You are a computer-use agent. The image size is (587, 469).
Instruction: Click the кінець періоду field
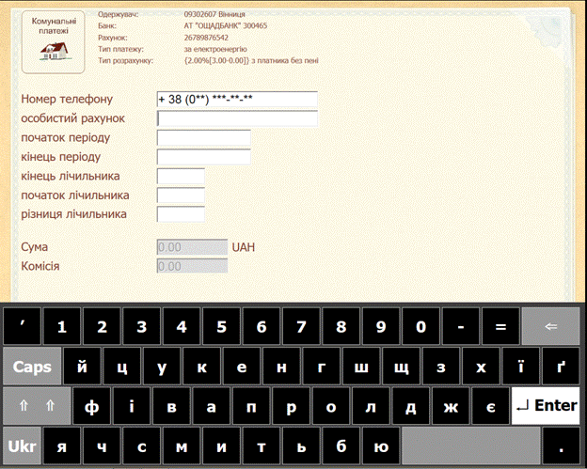click(203, 157)
